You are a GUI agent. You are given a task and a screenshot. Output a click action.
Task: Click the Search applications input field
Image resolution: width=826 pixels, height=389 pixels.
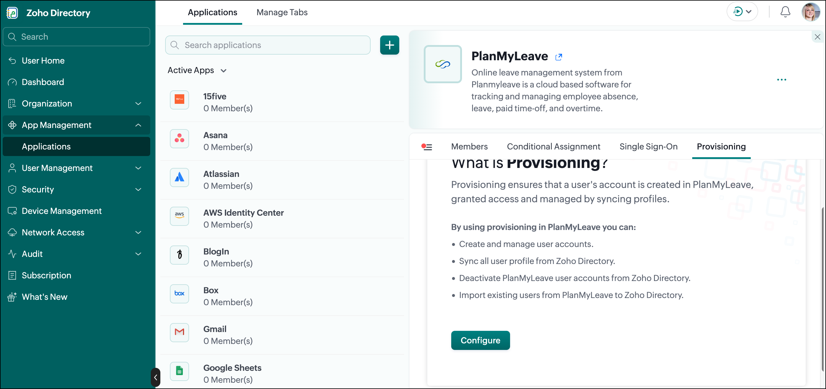268,45
